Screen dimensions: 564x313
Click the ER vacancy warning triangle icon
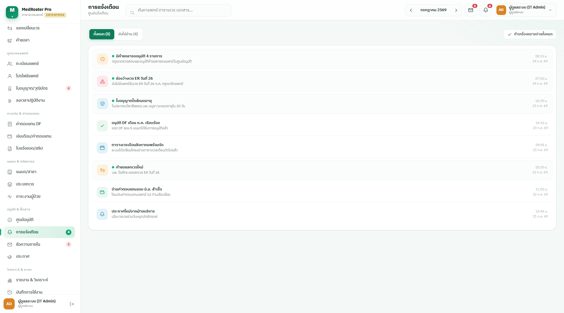click(x=103, y=81)
